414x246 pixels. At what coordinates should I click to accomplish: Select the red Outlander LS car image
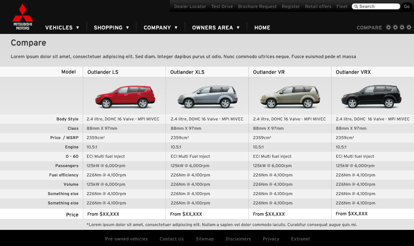point(125,97)
